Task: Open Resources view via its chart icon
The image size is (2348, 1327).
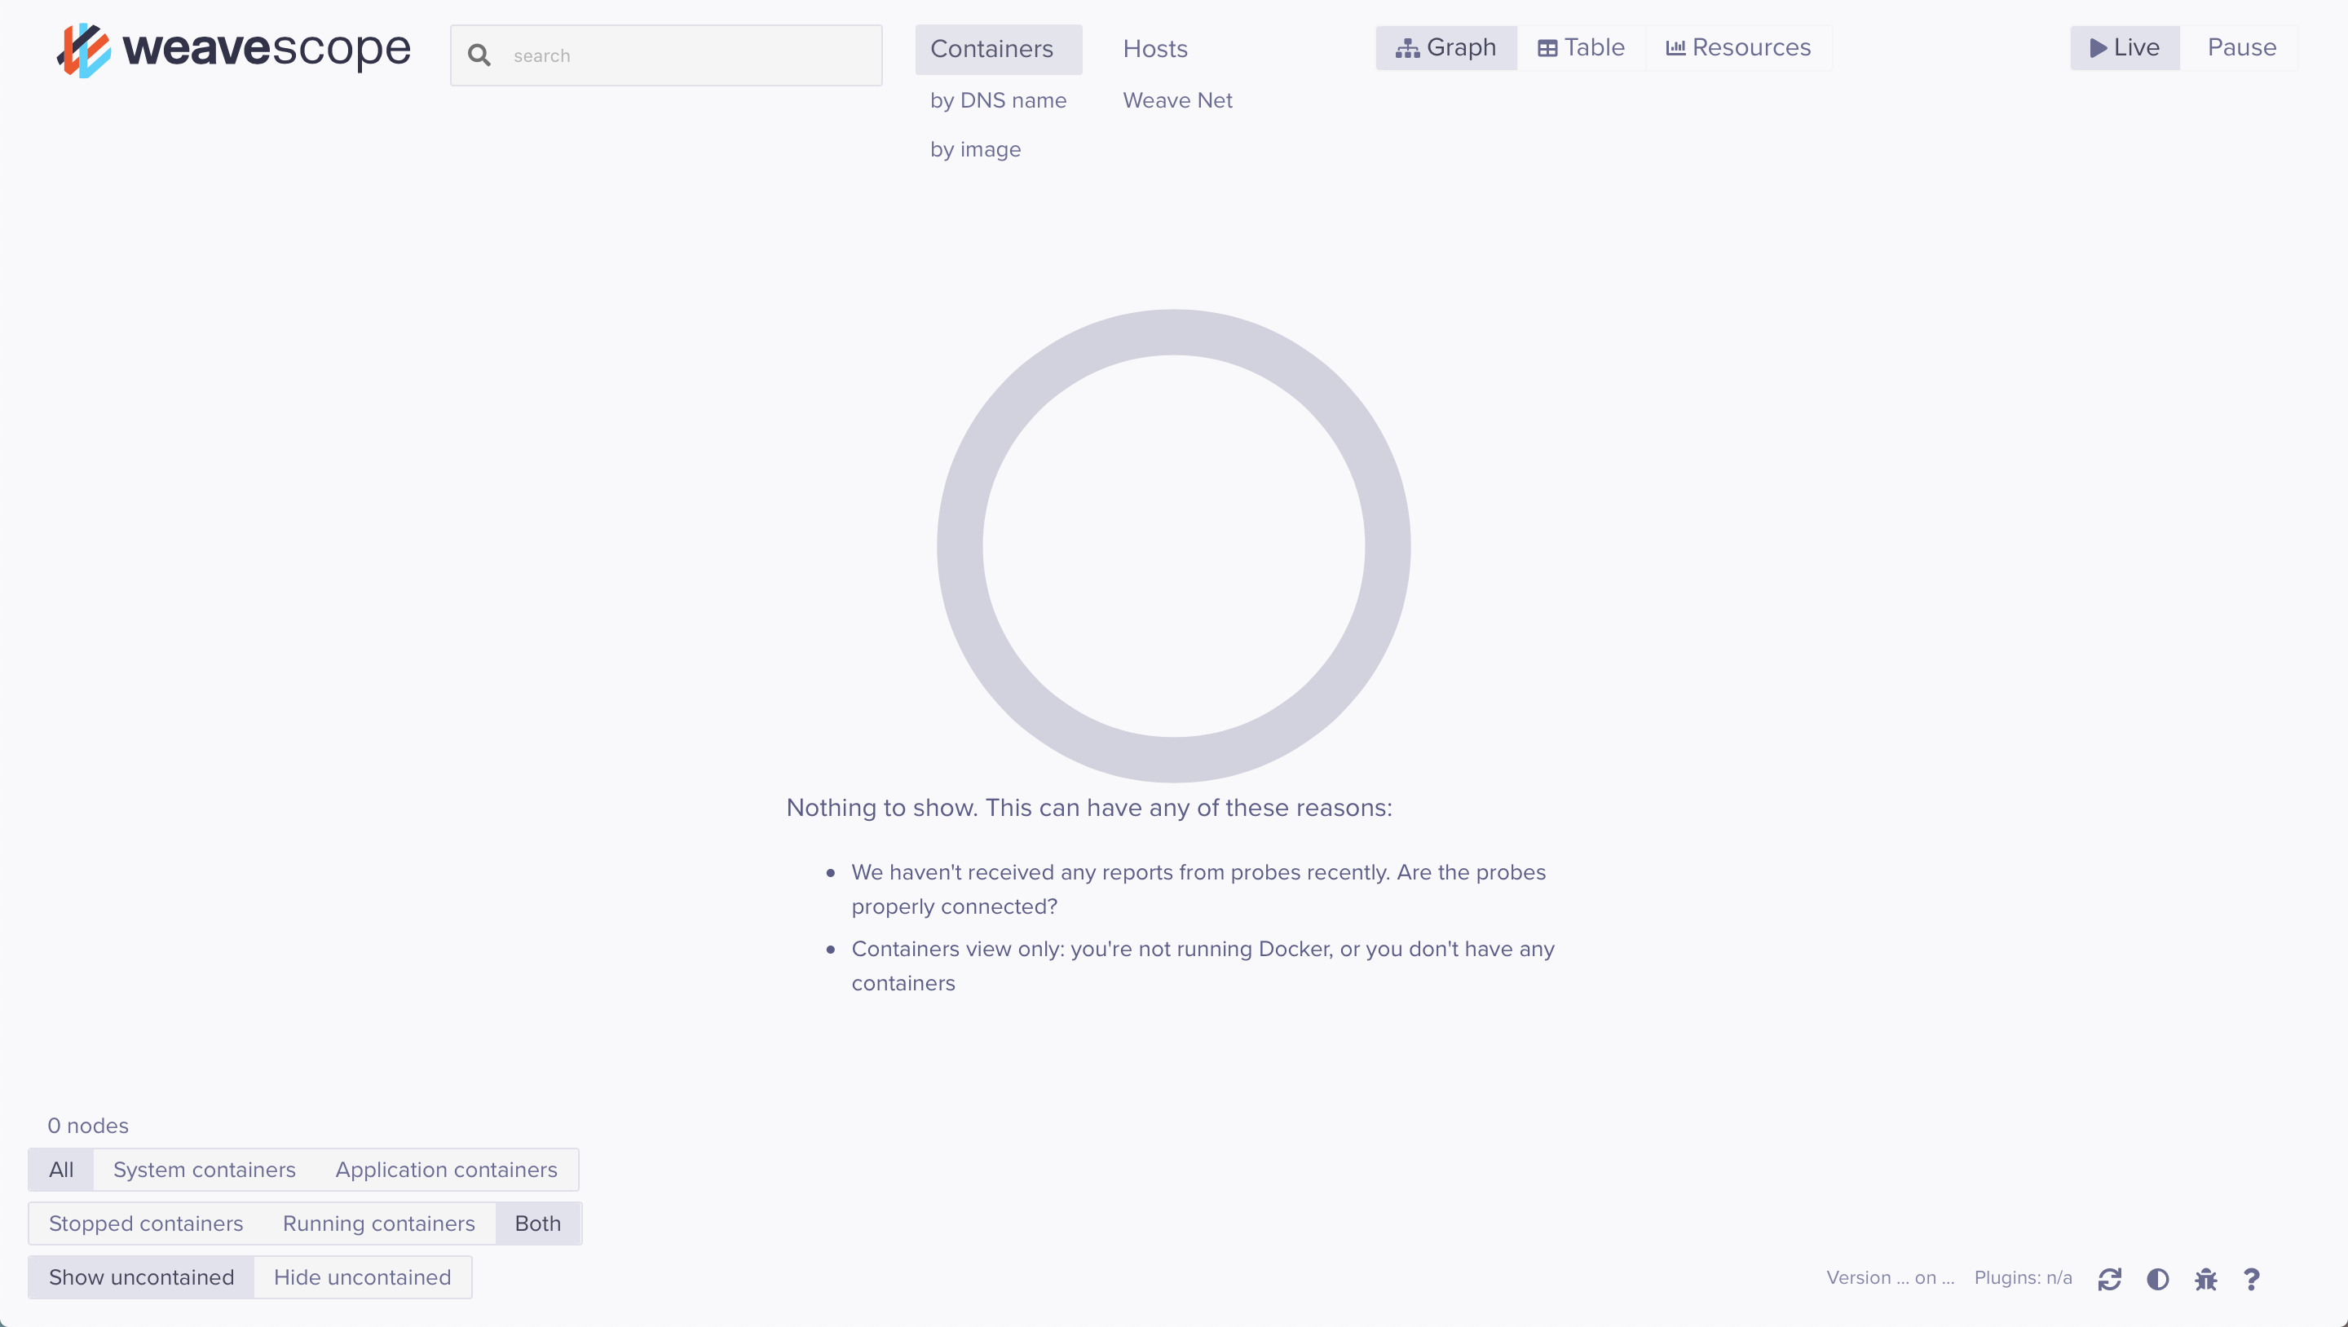Action: pos(1675,47)
